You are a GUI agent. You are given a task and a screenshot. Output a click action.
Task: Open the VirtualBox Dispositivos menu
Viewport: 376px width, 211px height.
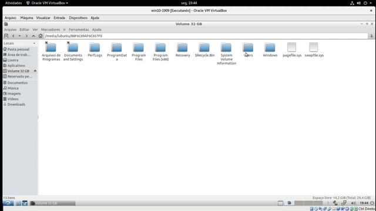pyautogui.click(x=78, y=18)
